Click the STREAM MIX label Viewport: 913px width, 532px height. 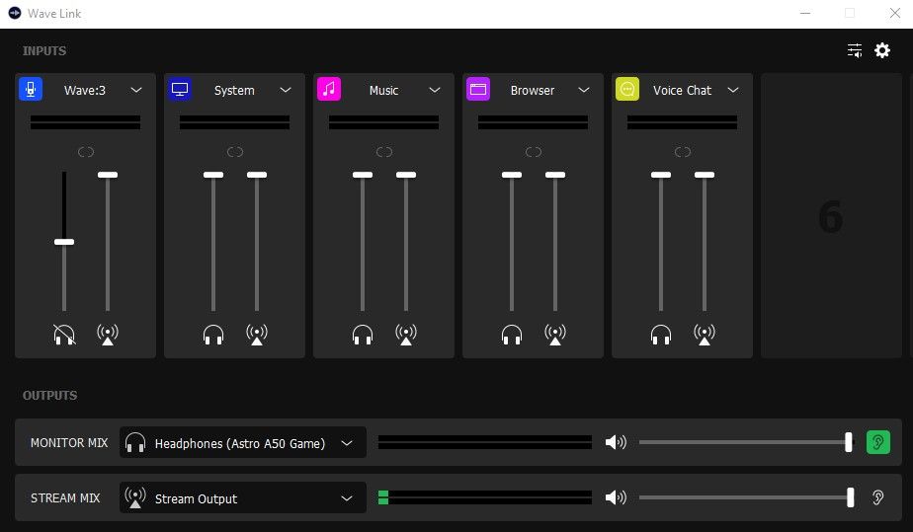click(65, 498)
